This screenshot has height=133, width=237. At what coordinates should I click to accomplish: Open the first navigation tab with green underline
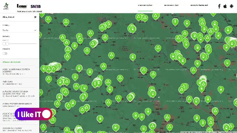145,6
